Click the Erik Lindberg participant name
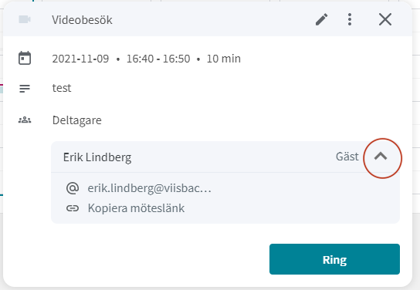 97,157
